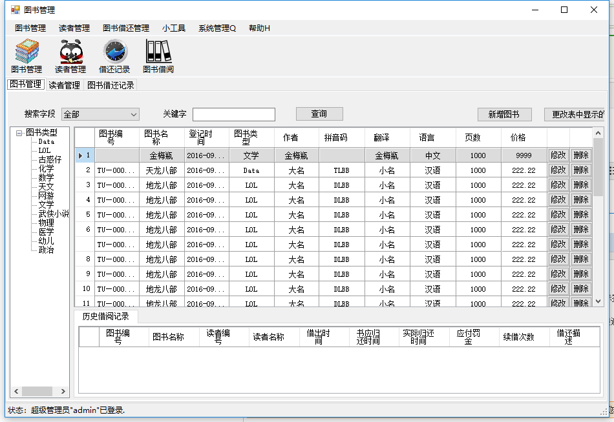Click 修改 button in row 1 金梅瓶
Screen dimensions: 614x422
(558, 156)
